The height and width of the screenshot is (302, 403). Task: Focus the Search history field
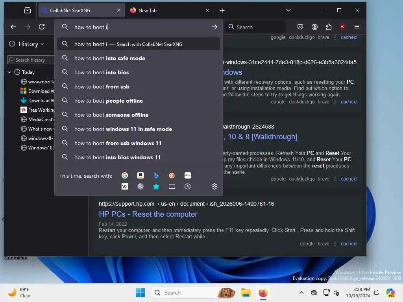point(31,60)
